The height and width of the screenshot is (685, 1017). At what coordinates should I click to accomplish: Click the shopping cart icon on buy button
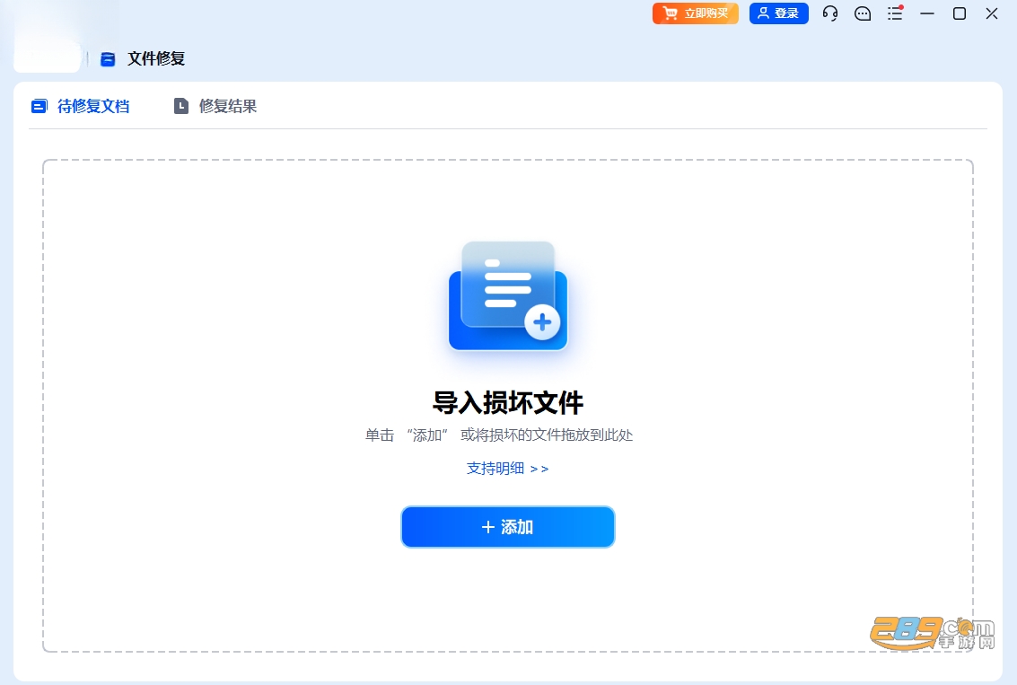[x=671, y=13]
